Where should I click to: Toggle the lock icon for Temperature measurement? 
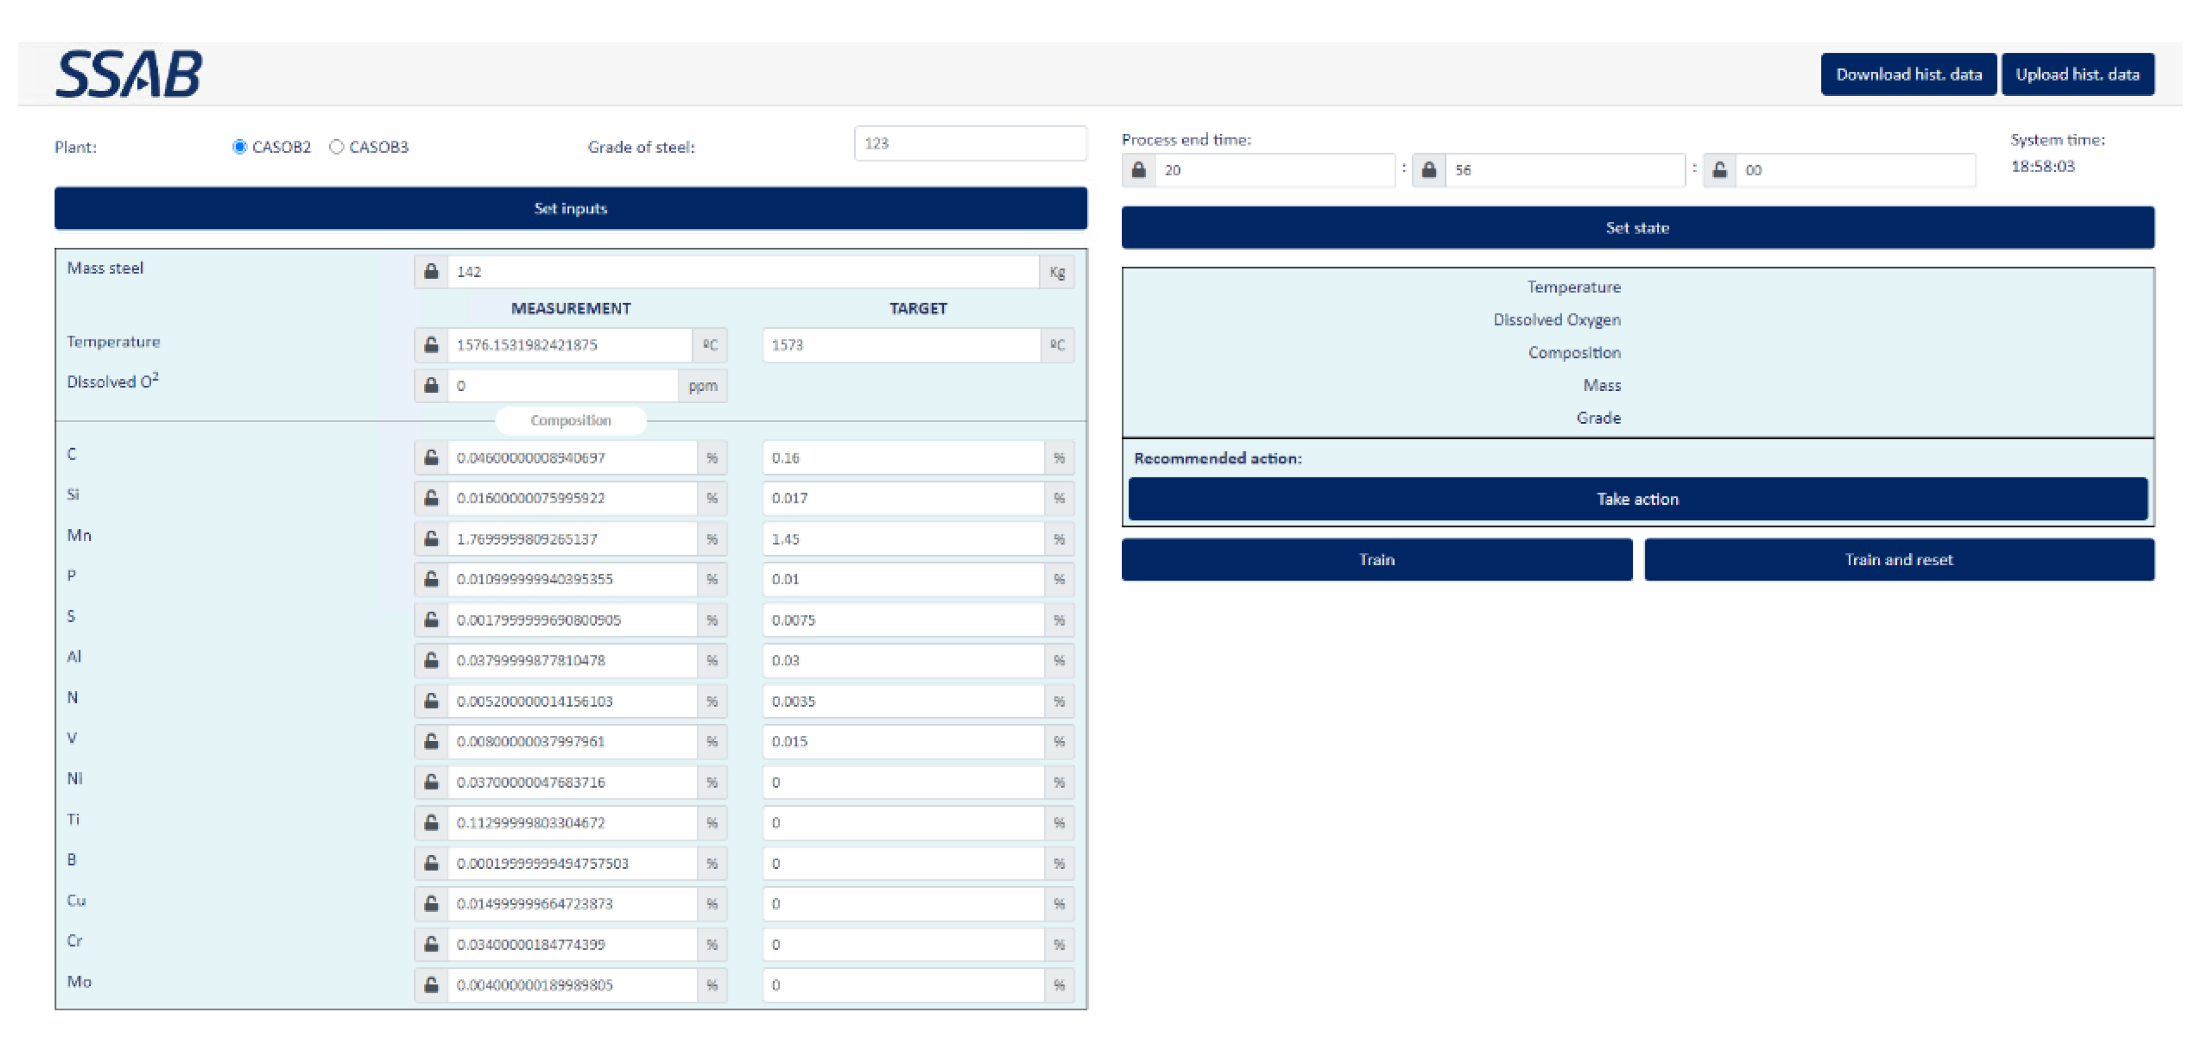tap(432, 345)
